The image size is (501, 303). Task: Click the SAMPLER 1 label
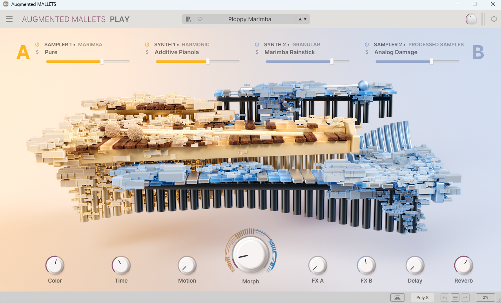pyautogui.click(x=58, y=45)
